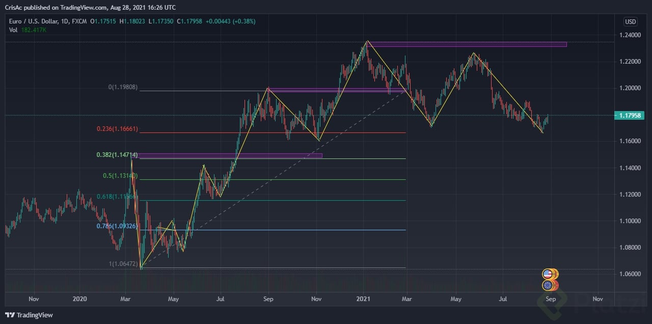
Task: Select the purple zone near 1.23000
Action: coord(484,44)
